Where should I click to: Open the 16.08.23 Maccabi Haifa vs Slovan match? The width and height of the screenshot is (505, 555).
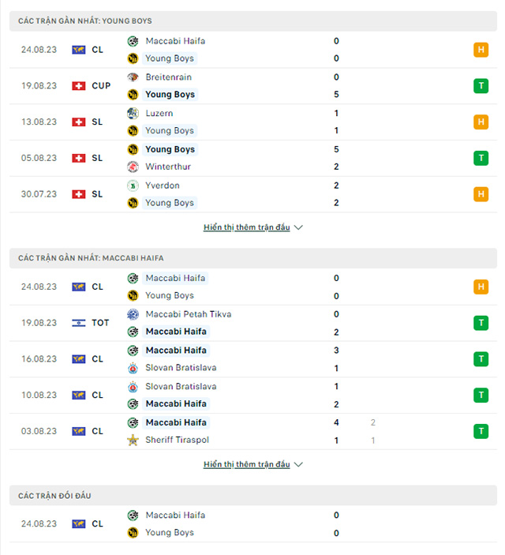click(237, 358)
